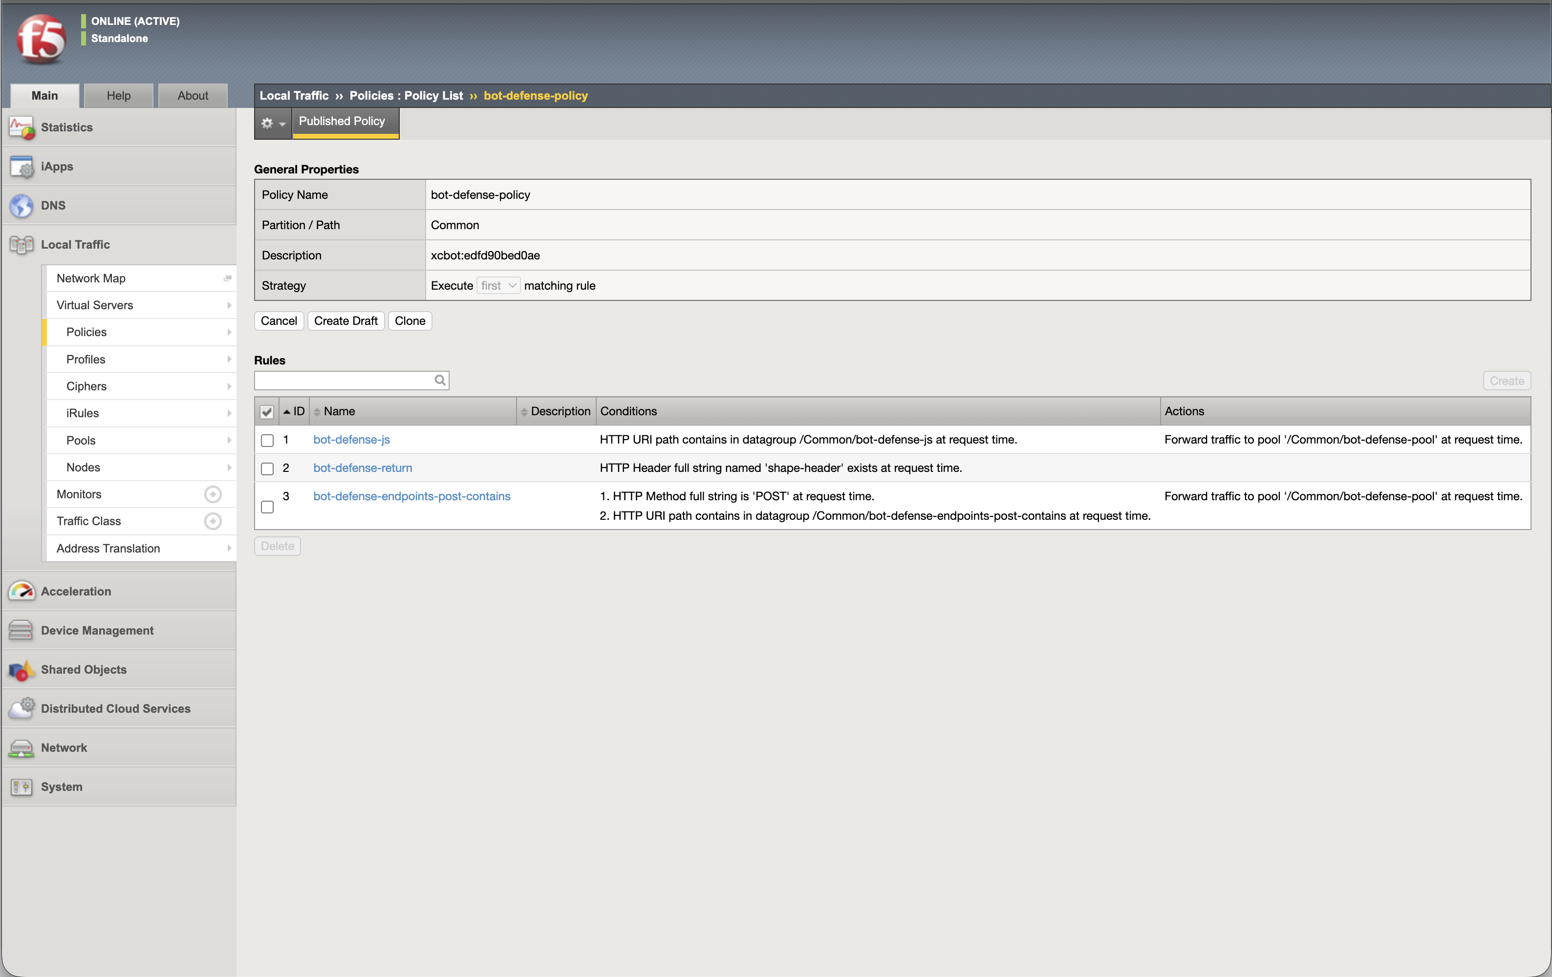Open the gear settings menu
Viewport: 1552px width, 977px height.
[273, 123]
